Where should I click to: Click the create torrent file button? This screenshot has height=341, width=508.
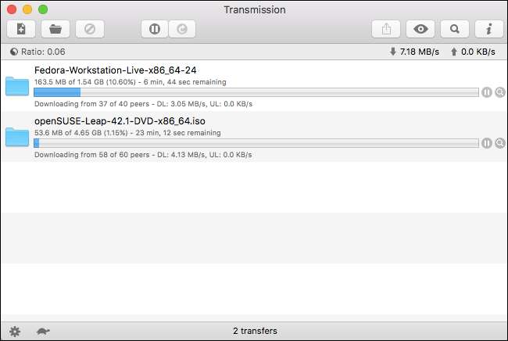click(x=21, y=29)
